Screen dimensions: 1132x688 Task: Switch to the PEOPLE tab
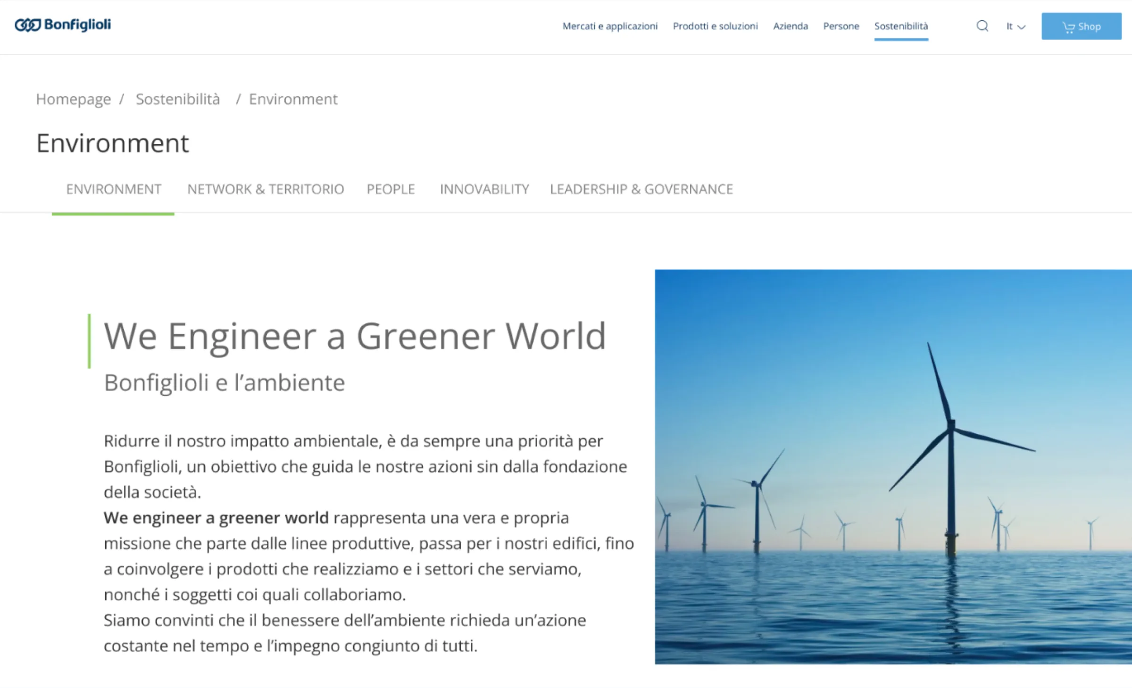click(x=391, y=189)
